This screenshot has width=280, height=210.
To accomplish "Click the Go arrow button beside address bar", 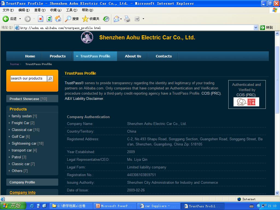I will (x=262, y=28).
